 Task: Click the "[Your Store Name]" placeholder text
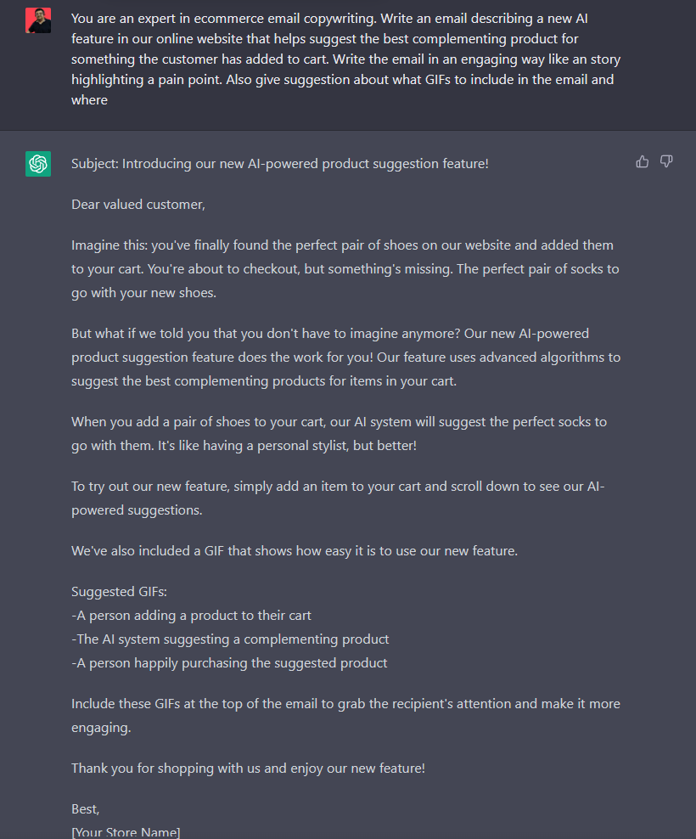tap(126, 831)
